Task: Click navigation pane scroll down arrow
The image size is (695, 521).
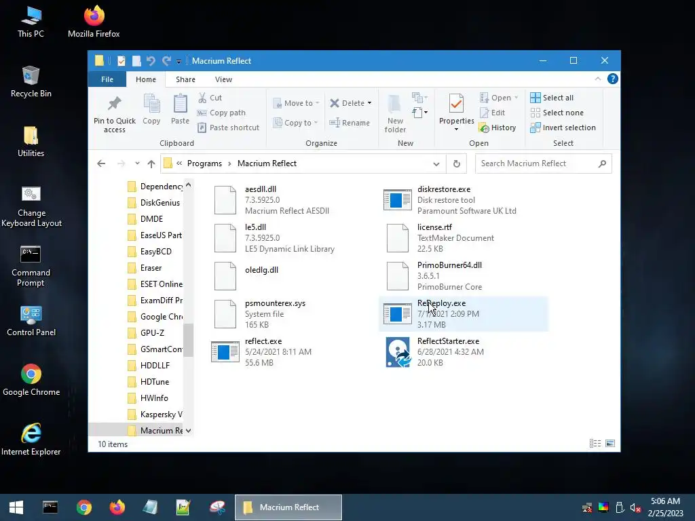Action: pyautogui.click(x=189, y=431)
